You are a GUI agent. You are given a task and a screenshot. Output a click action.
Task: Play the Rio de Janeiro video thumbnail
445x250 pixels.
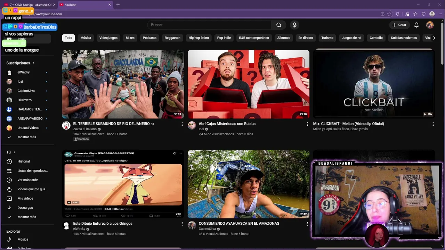point(123,84)
